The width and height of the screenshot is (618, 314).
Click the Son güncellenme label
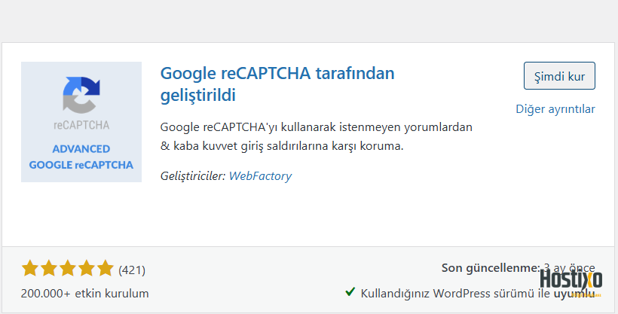tap(491, 268)
